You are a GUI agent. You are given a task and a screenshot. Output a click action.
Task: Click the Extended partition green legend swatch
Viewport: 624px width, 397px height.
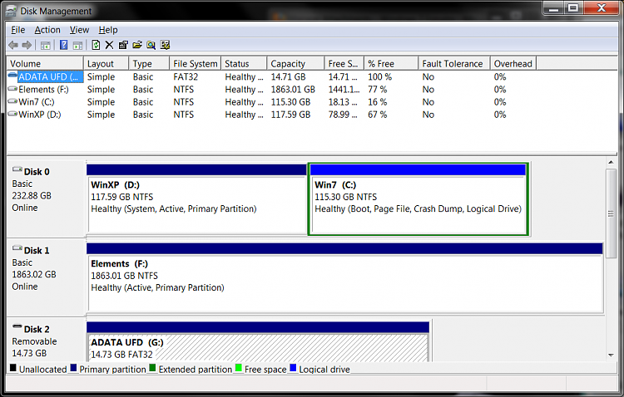[152, 368]
